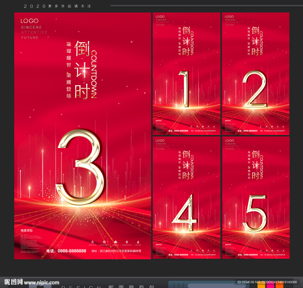The width and height of the screenshot is (303, 288).
Task: Click the header text '2020更多作品请关注'
Action: [57, 6]
